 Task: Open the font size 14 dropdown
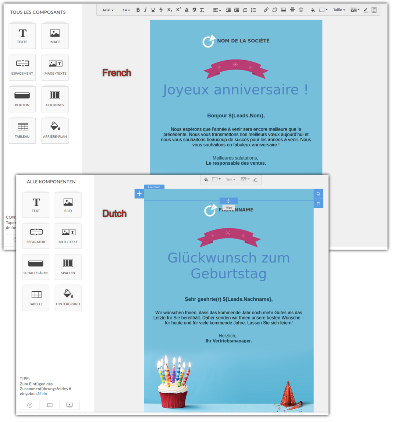click(126, 10)
